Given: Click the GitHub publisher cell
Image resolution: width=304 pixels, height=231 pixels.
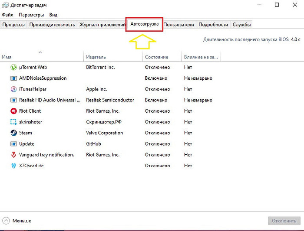Looking at the screenshot, I should point(93,144).
